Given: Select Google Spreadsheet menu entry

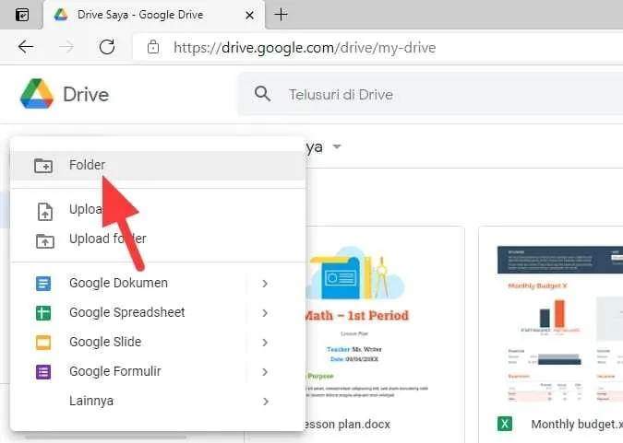Looking at the screenshot, I should tap(158, 313).
